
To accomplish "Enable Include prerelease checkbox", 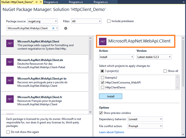I will pyautogui.click(x=109, y=21).
